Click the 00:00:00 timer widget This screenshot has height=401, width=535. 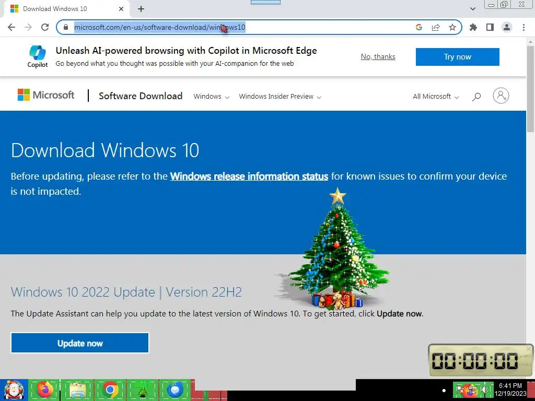point(481,360)
